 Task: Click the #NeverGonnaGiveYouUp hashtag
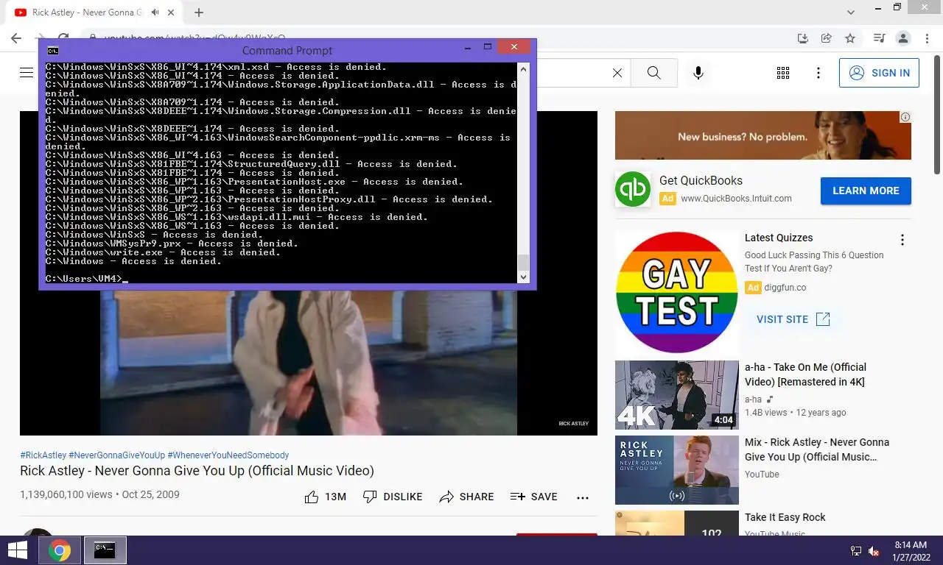(x=116, y=455)
